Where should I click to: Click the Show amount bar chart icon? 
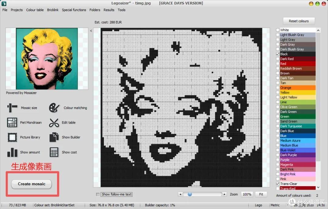coord(12,152)
